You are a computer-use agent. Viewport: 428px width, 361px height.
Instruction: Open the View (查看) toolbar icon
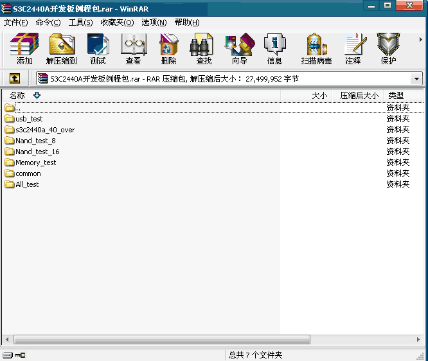pyautogui.click(x=133, y=49)
